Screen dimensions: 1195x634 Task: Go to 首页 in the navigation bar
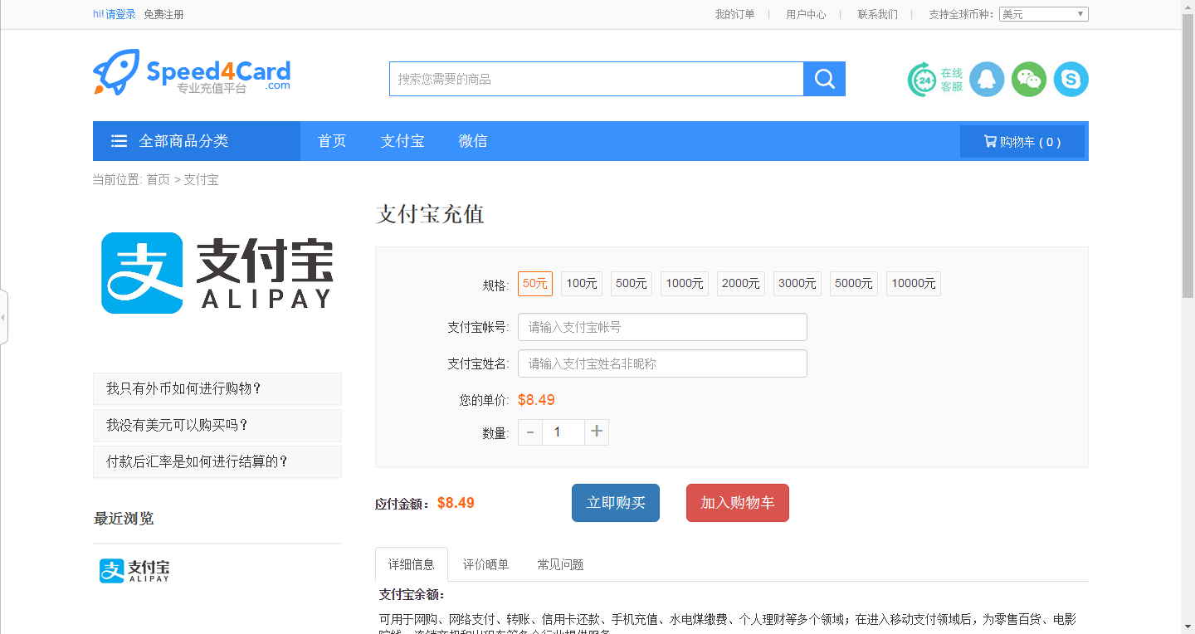coord(332,141)
